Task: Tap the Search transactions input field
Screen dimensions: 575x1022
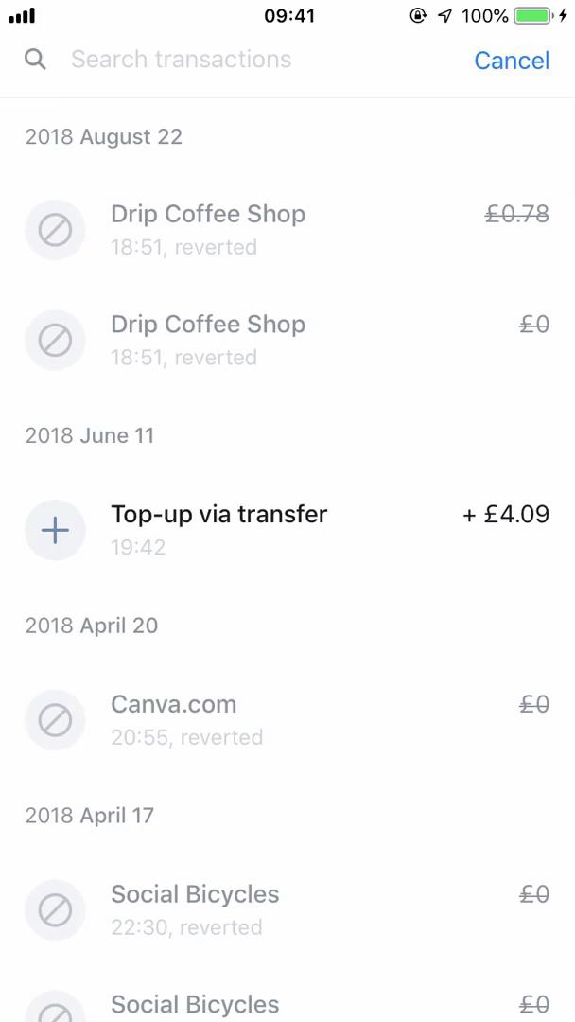Action: (182, 59)
